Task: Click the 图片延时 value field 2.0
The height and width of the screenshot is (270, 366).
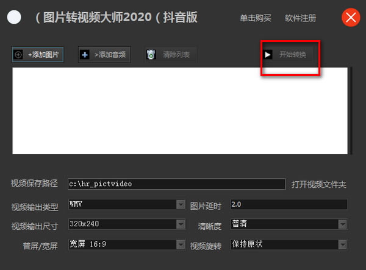Action: tap(289, 204)
